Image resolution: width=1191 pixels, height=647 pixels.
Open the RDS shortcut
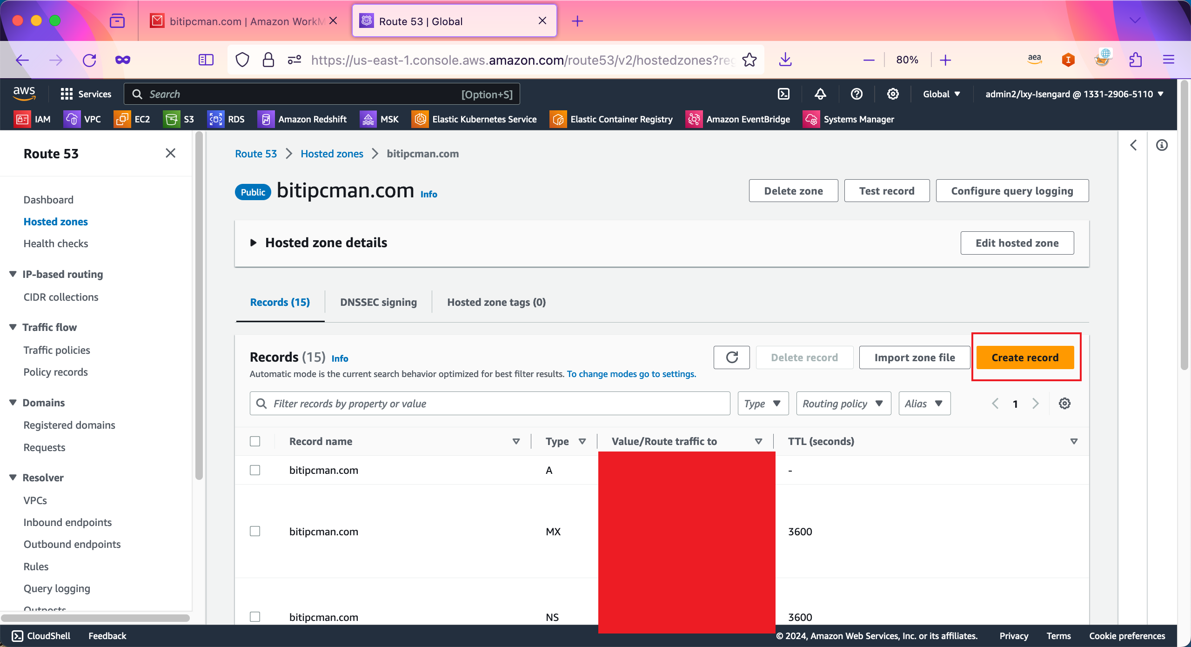[x=226, y=119]
